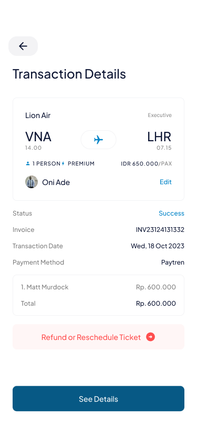Open Refund or Reschedule Ticket
The width and height of the screenshot is (197, 428).
99,337
